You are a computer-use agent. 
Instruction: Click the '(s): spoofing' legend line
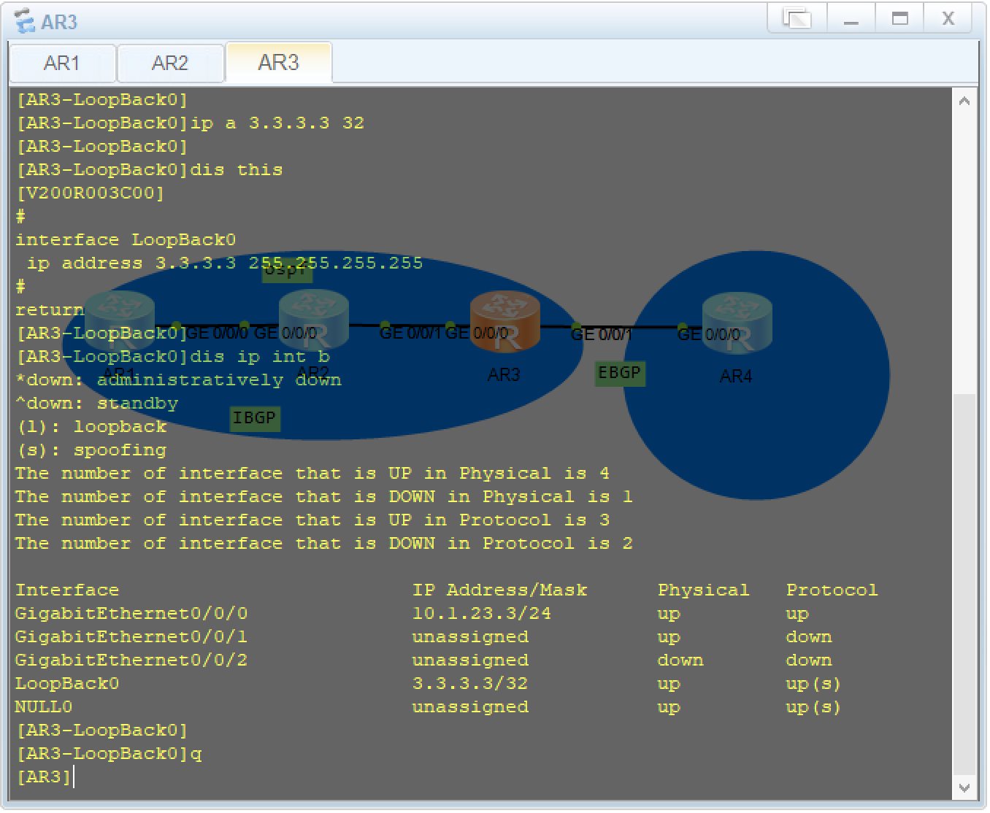(x=91, y=450)
